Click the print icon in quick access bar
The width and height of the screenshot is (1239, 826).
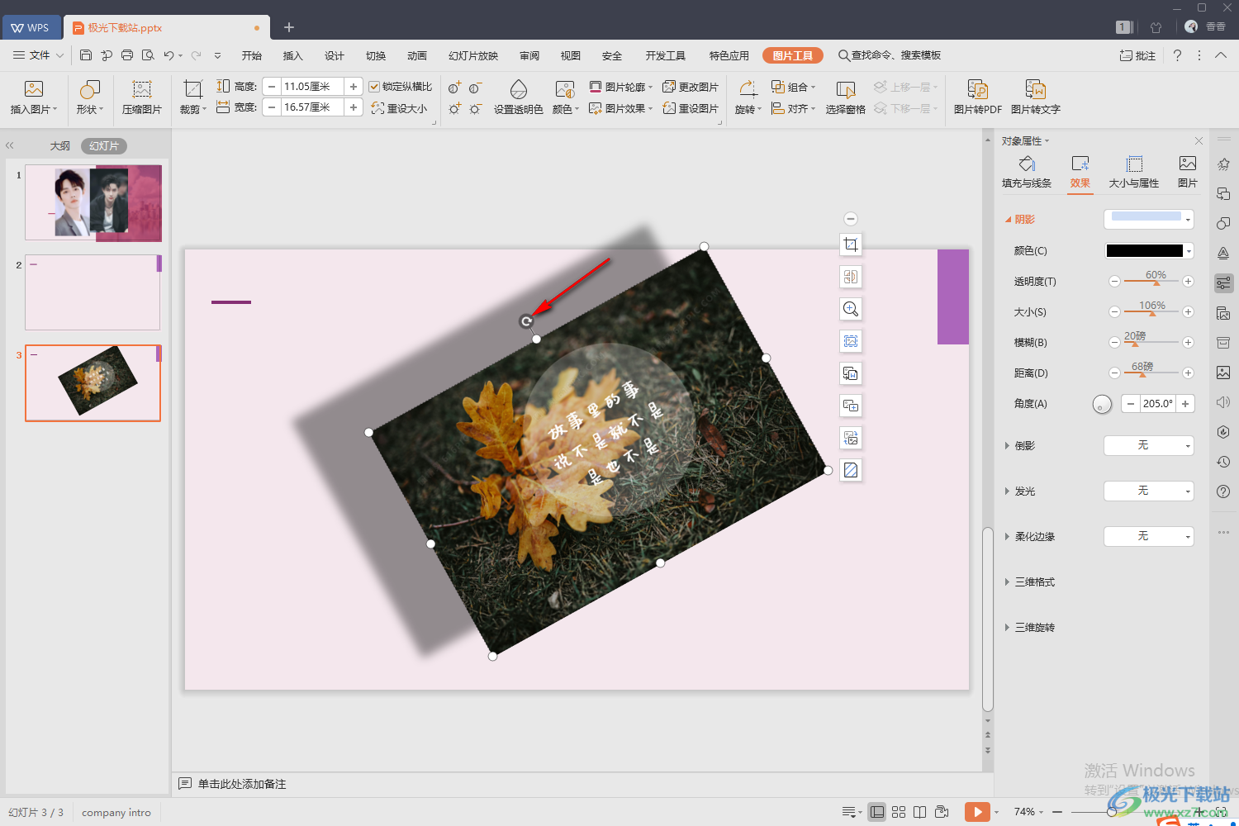tap(127, 55)
